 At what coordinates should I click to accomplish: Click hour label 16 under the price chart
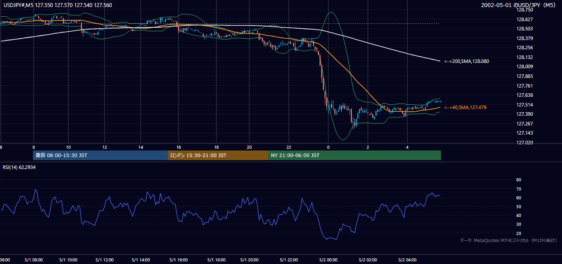pyautogui.click(x=179, y=147)
